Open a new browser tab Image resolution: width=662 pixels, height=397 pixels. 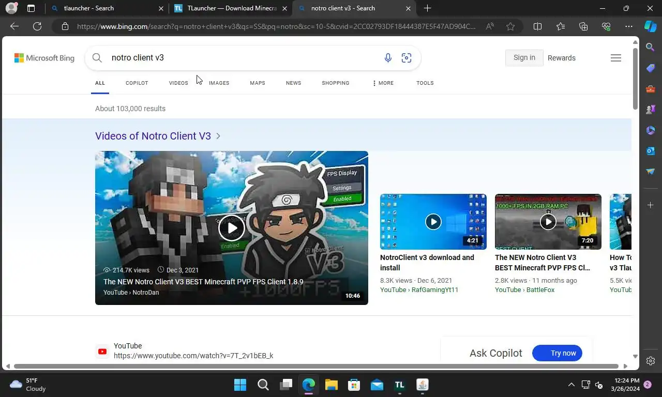427,8
